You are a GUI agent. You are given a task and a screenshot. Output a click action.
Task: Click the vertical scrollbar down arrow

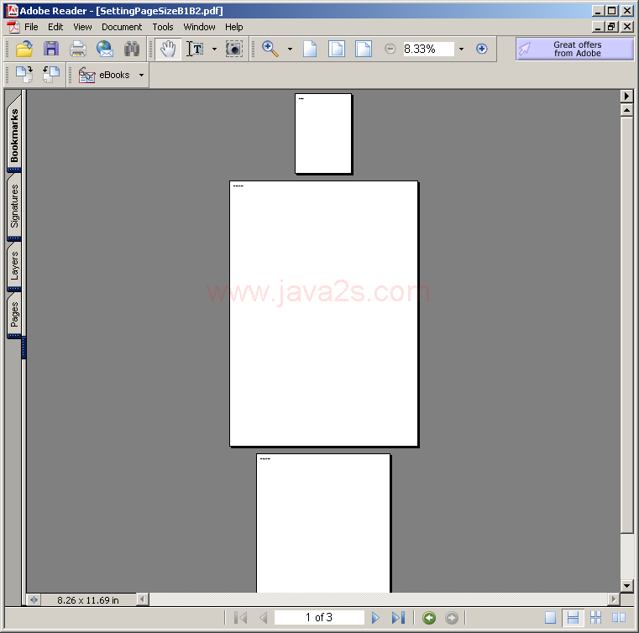(x=626, y=586)
